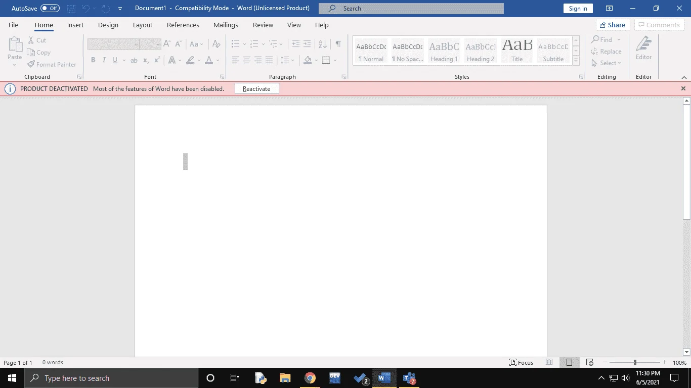Viewport: 691px width, 388px height.
Task: Switch to the Design tab
Action: click(x=108, y=25)
